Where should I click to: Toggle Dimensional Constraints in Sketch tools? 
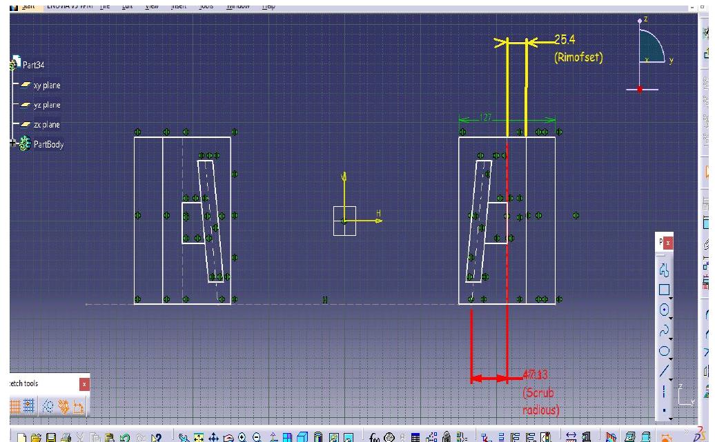[x=78, y=406]
